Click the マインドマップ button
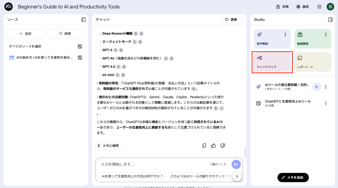 (272, 62)
